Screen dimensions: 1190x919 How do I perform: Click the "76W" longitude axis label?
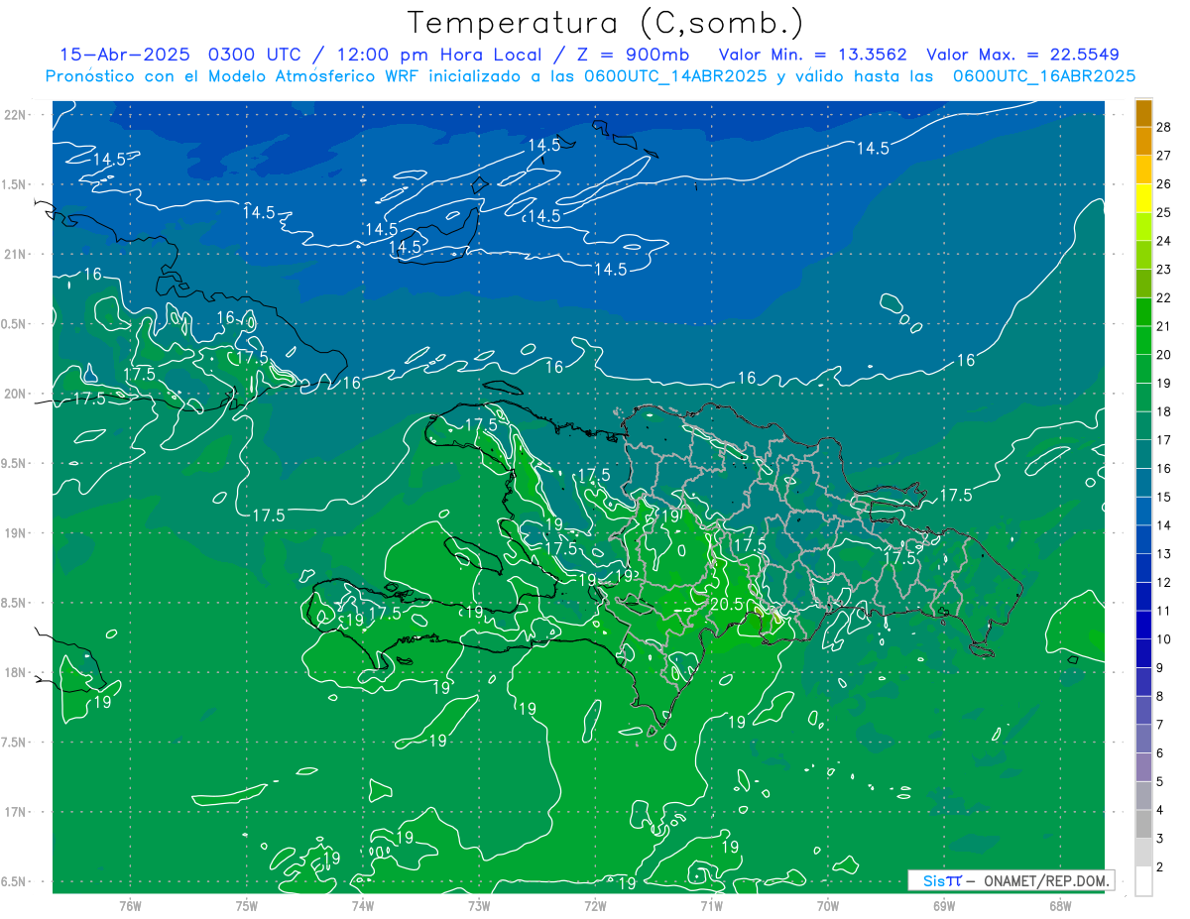pyautogui.click(x=130, y=906)
